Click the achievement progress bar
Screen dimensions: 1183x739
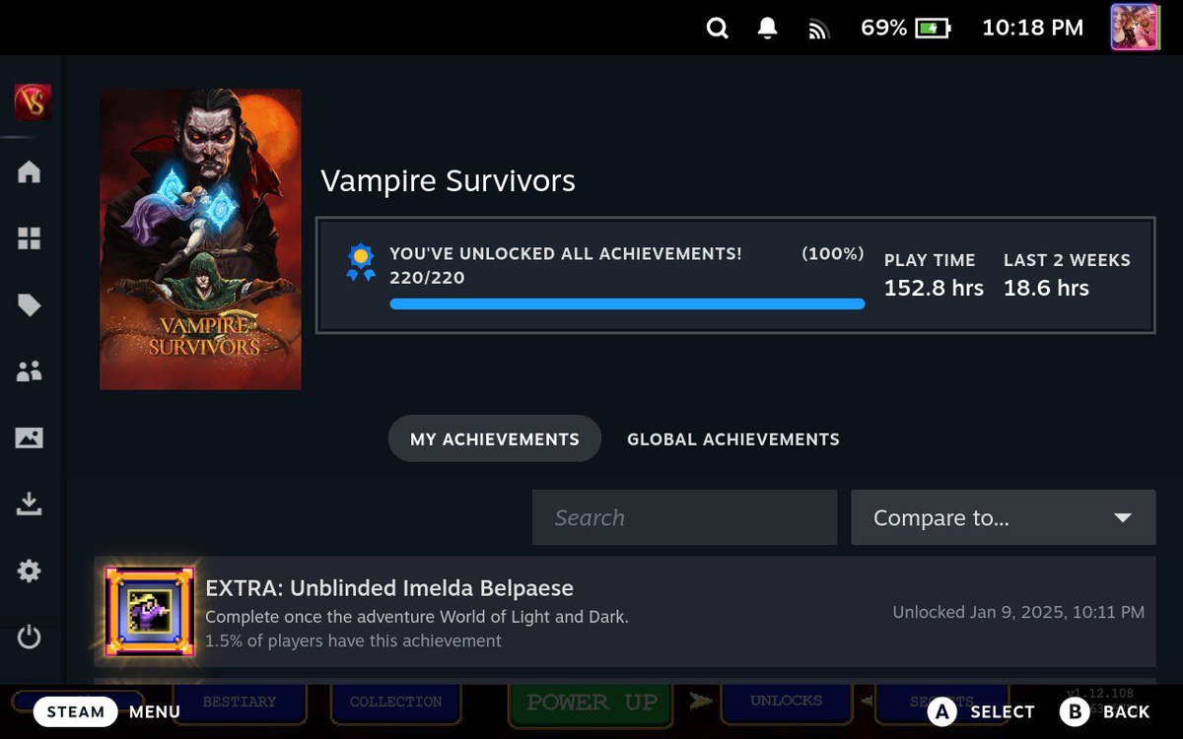click(x=627, y=303)
